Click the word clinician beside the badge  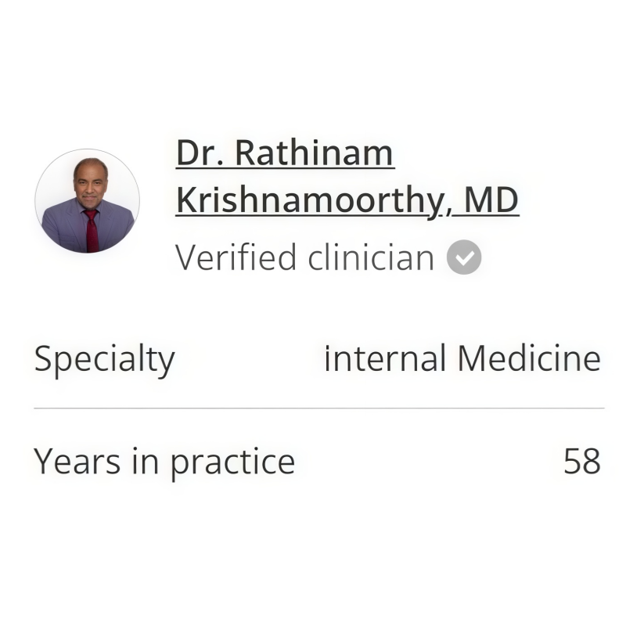coord(370,257)
